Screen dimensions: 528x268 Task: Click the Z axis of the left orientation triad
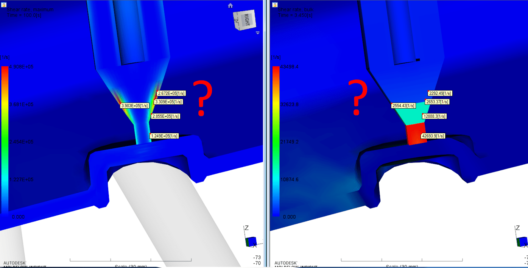point(246,227)
